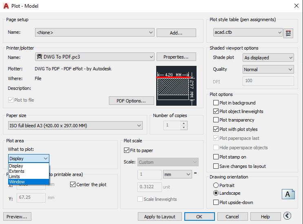Open the Printer/plotter name dropdown

[x=95, y=57]
